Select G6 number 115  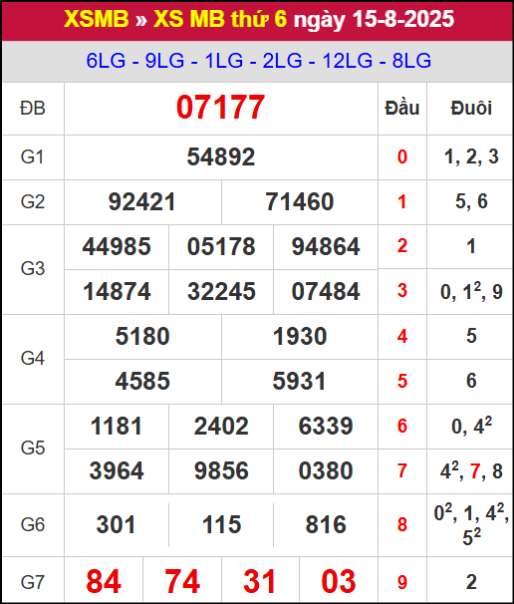(221, 524)
